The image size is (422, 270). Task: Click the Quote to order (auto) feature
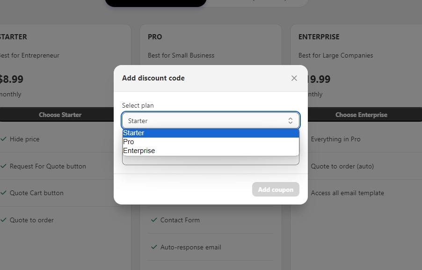[342, 166]
